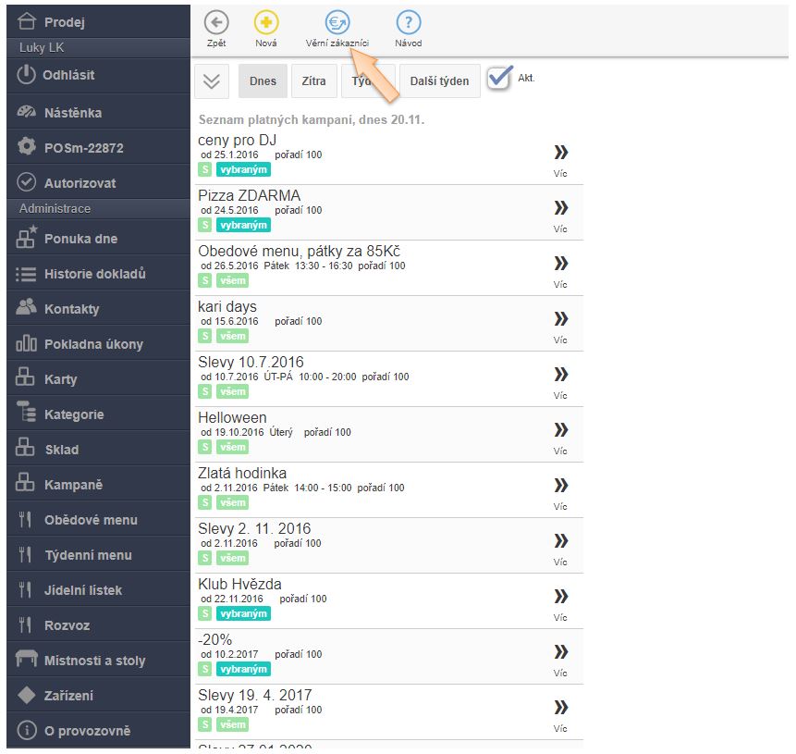
Task: Select the Dnes filter tab
Action: [x=263, y=80]
